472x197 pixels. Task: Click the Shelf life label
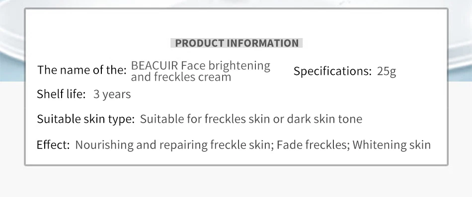[x=62, y=94]
